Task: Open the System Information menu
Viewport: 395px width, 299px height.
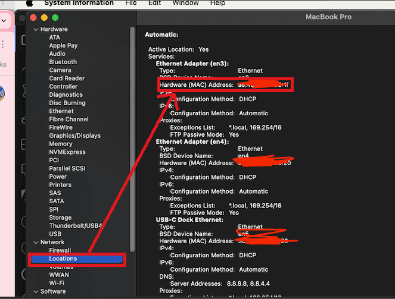Action: pyautogui.click(x=79, y=3)
